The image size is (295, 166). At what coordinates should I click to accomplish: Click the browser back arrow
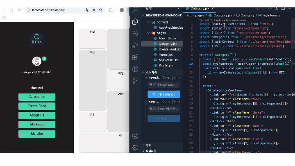(5, 10)
